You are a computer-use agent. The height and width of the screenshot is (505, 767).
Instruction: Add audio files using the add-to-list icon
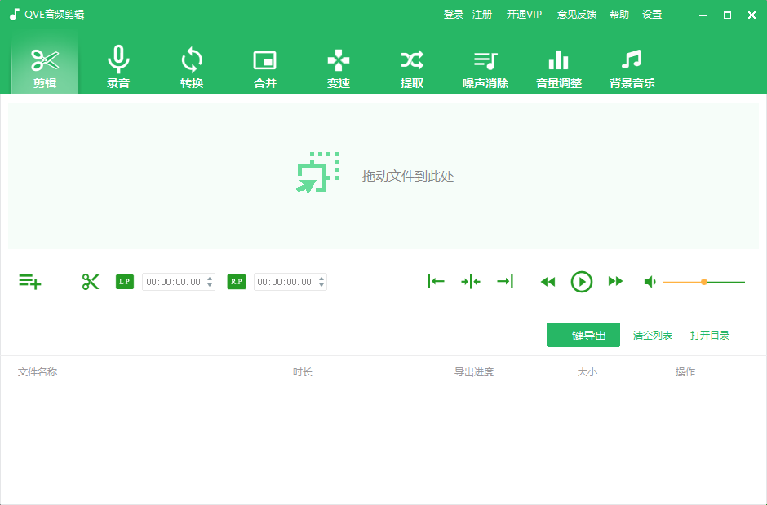pos(29,281)
